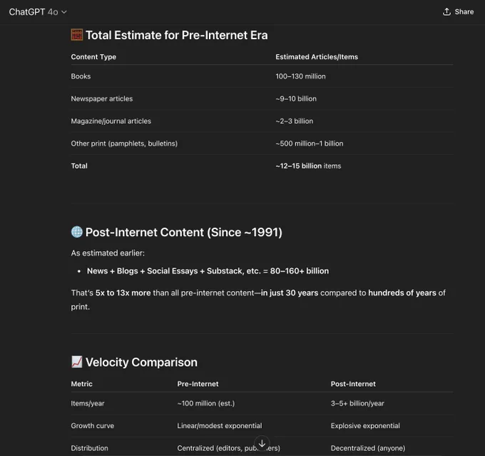Select the Content Type column header
The height and width of the screenshot is (456, 485).
coord(93,56)
